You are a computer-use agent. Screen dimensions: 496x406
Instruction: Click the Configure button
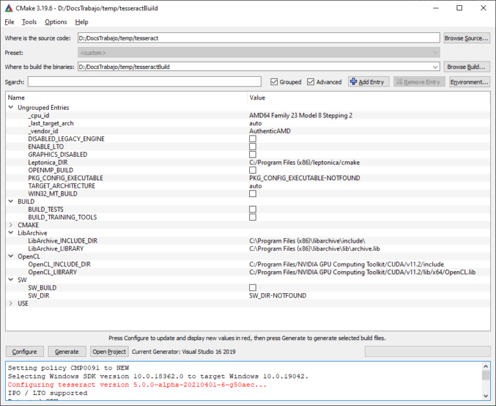click(x=25, y=352)
